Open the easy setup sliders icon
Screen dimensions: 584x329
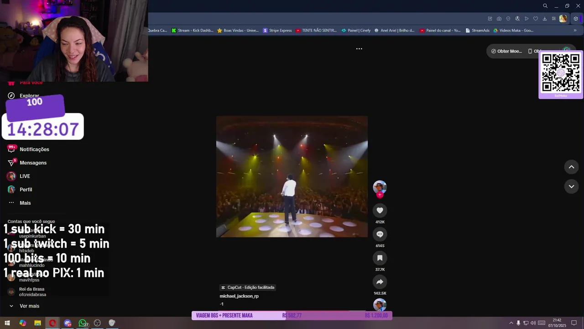tap(554, 19)
